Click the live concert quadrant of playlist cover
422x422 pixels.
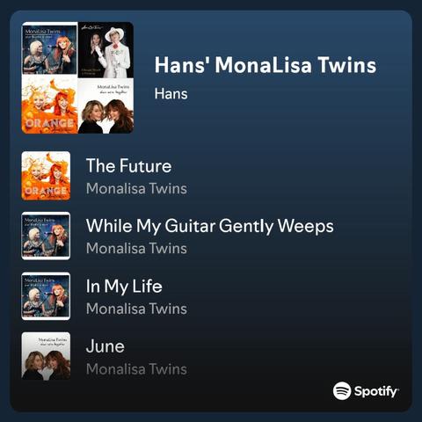coord(49,50)
